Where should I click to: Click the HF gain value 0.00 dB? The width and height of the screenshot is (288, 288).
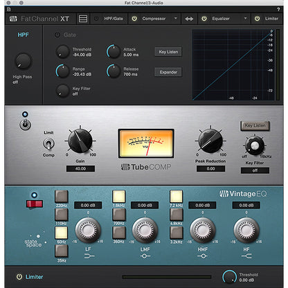(x=246, y=205)
